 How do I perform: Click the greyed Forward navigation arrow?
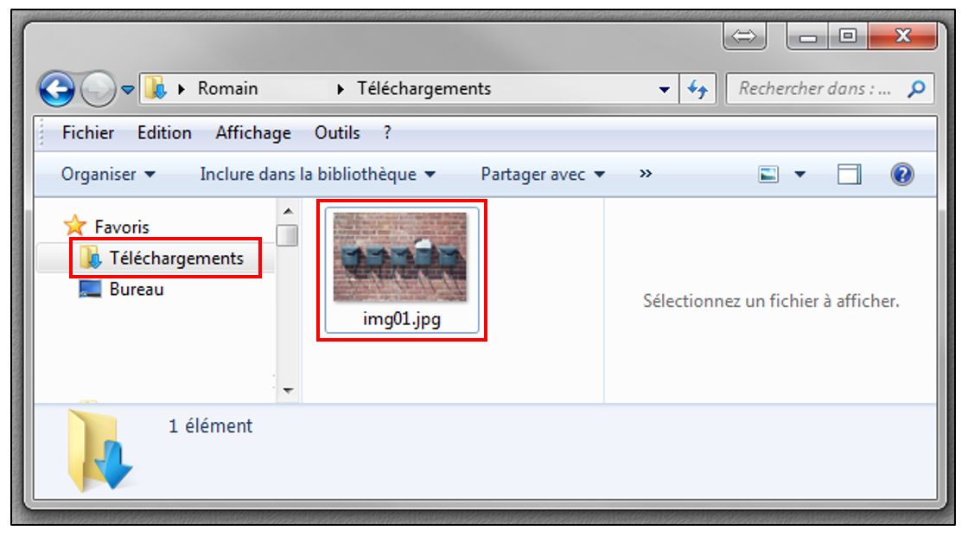(x=99, y=89)
